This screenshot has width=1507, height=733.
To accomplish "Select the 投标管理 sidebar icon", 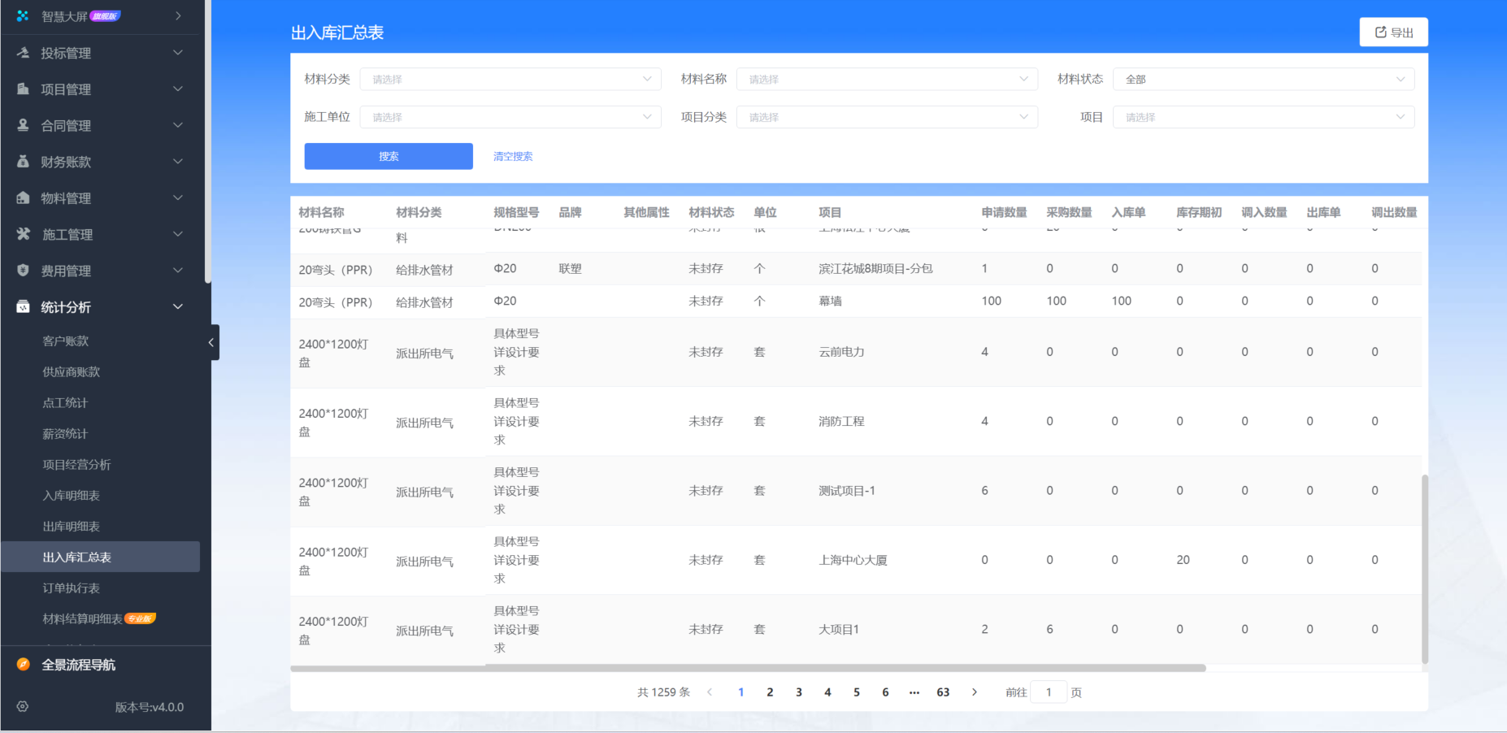I will click(22, 52).
